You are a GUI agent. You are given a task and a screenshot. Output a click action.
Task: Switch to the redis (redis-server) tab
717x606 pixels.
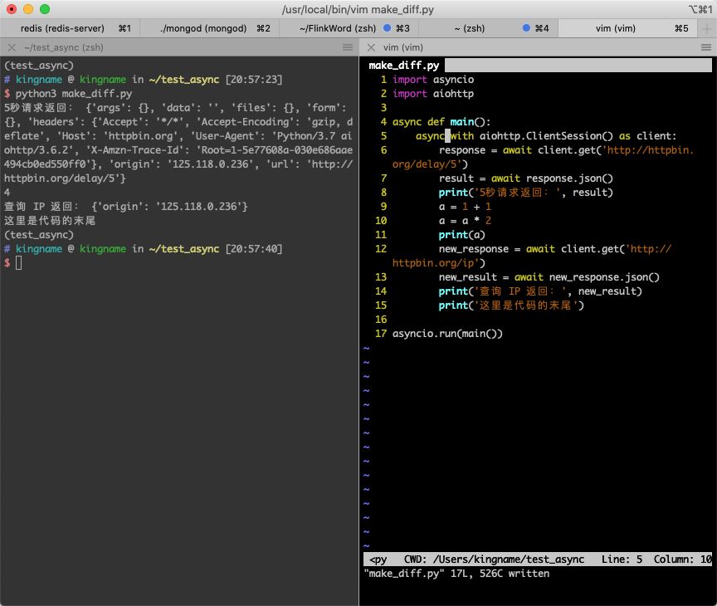click(x=70, y=28)
